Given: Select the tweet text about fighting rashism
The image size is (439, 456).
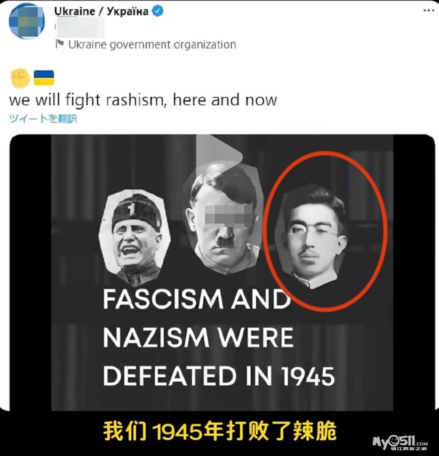Looking at the screenshot, I should click(x=143, y=100).
